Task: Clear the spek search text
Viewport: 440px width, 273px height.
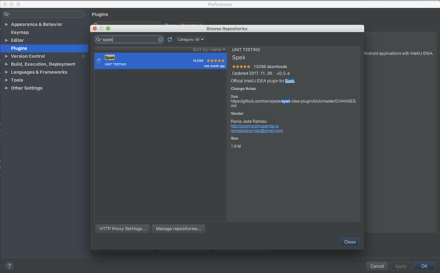Action: pyautogui.click(x=160, y=40)
